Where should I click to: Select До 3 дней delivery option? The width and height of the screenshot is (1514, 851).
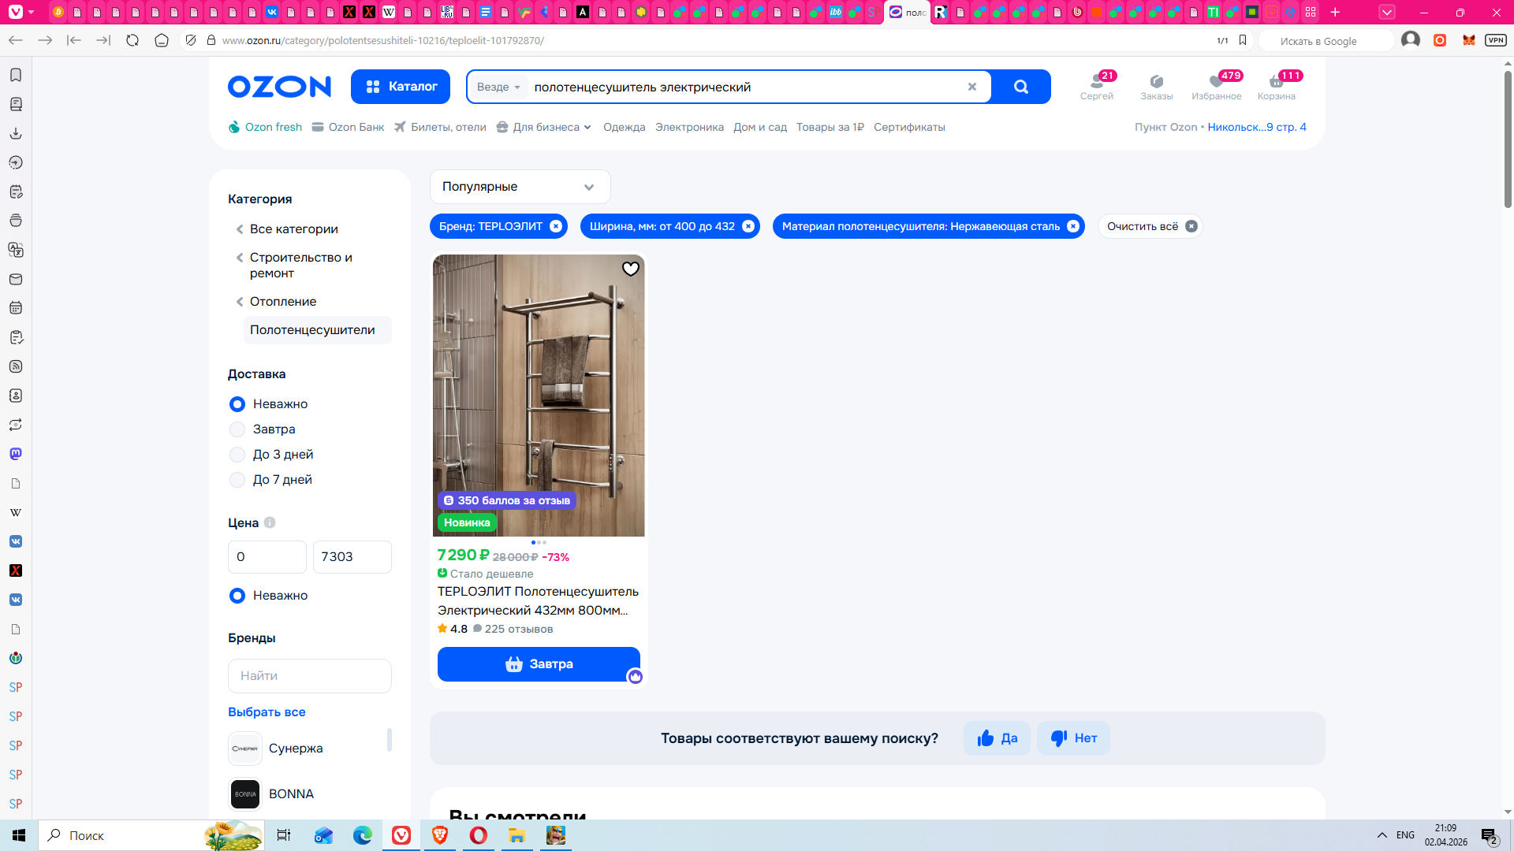pyautogui.click(x=237, y=455)
